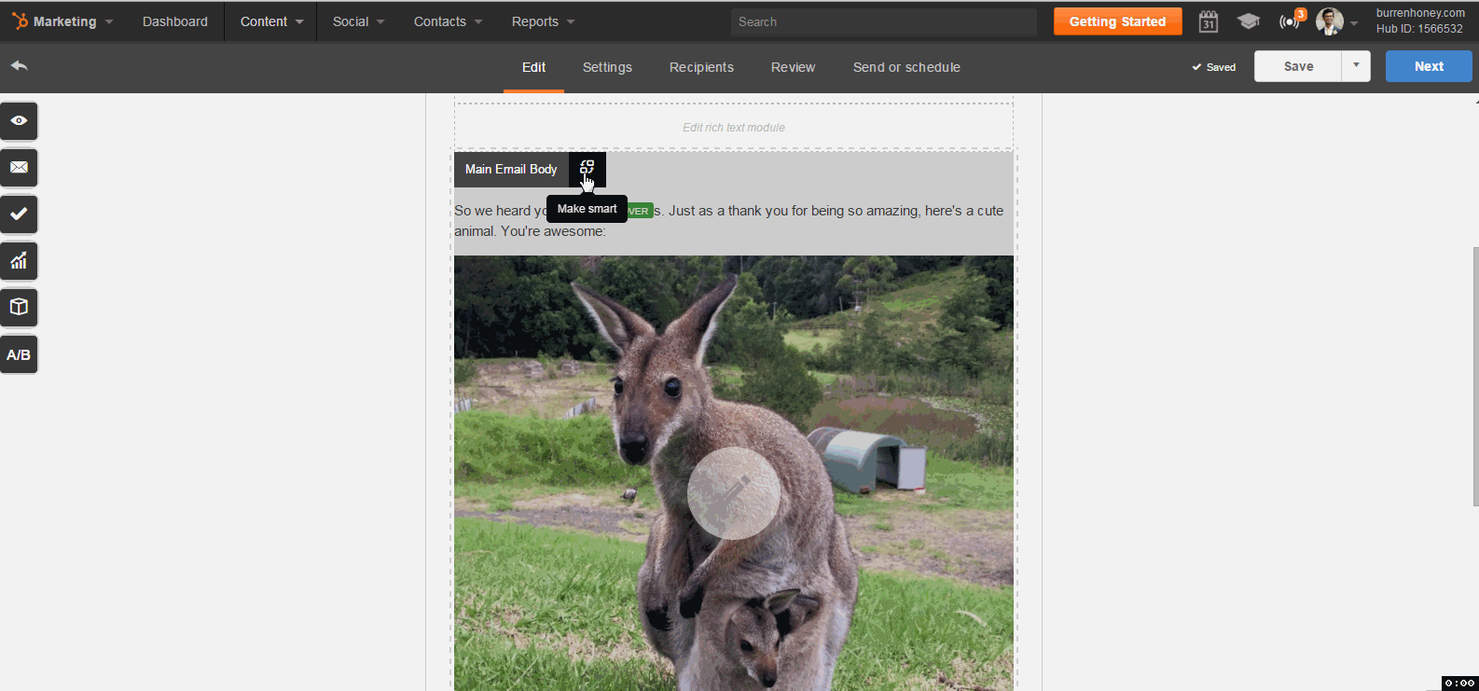Click the Getting Started button
Screen dimensions: 1479x691
click(1117, 21)
